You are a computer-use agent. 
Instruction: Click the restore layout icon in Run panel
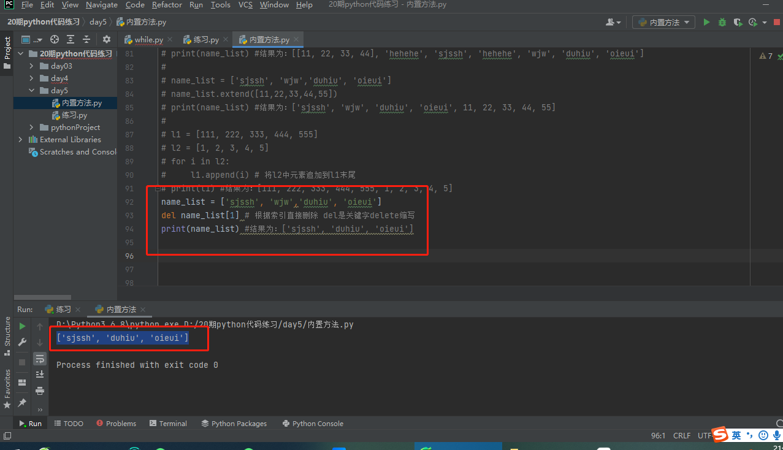(22, 383)
